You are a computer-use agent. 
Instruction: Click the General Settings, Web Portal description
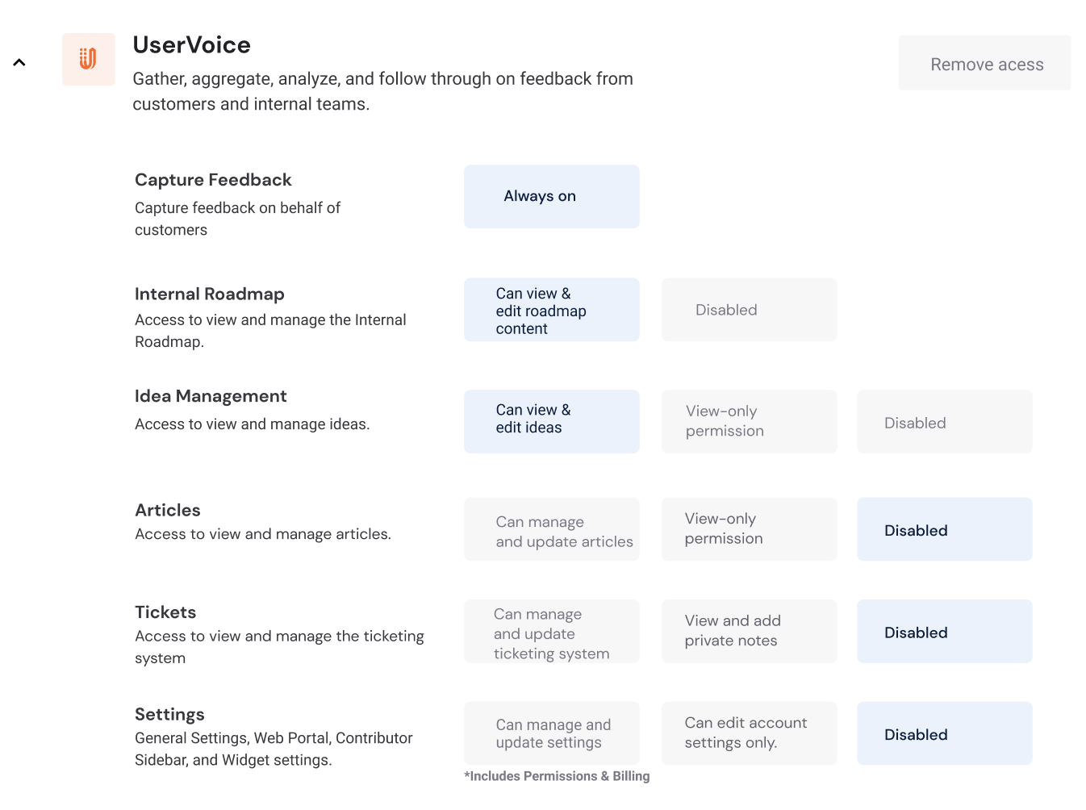click(x=274, y=749)
